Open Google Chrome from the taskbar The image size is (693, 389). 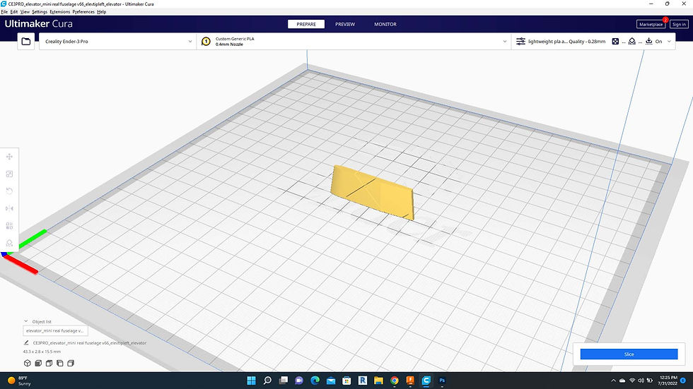(395, 381)
